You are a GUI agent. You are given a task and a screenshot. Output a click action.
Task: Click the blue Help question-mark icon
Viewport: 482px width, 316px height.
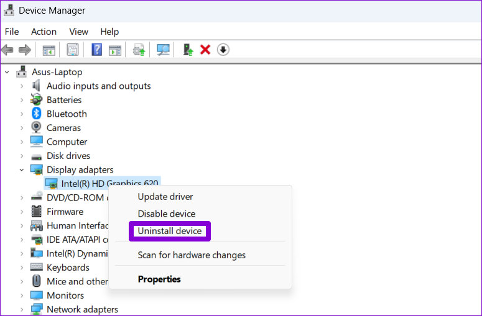[97, 50]
